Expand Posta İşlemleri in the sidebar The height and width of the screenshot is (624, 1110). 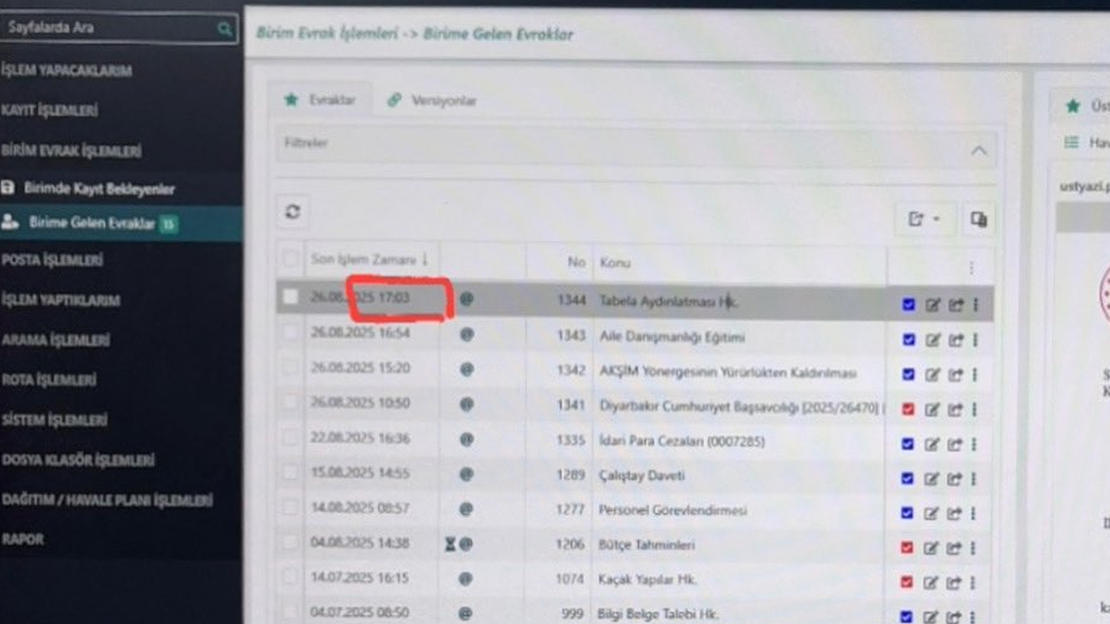point(52,260)
